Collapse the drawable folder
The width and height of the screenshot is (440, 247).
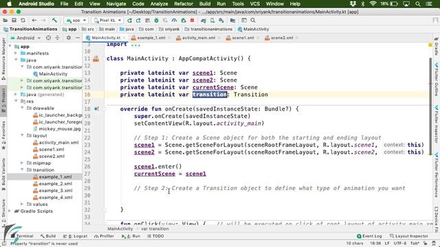[x=22, y=108]
